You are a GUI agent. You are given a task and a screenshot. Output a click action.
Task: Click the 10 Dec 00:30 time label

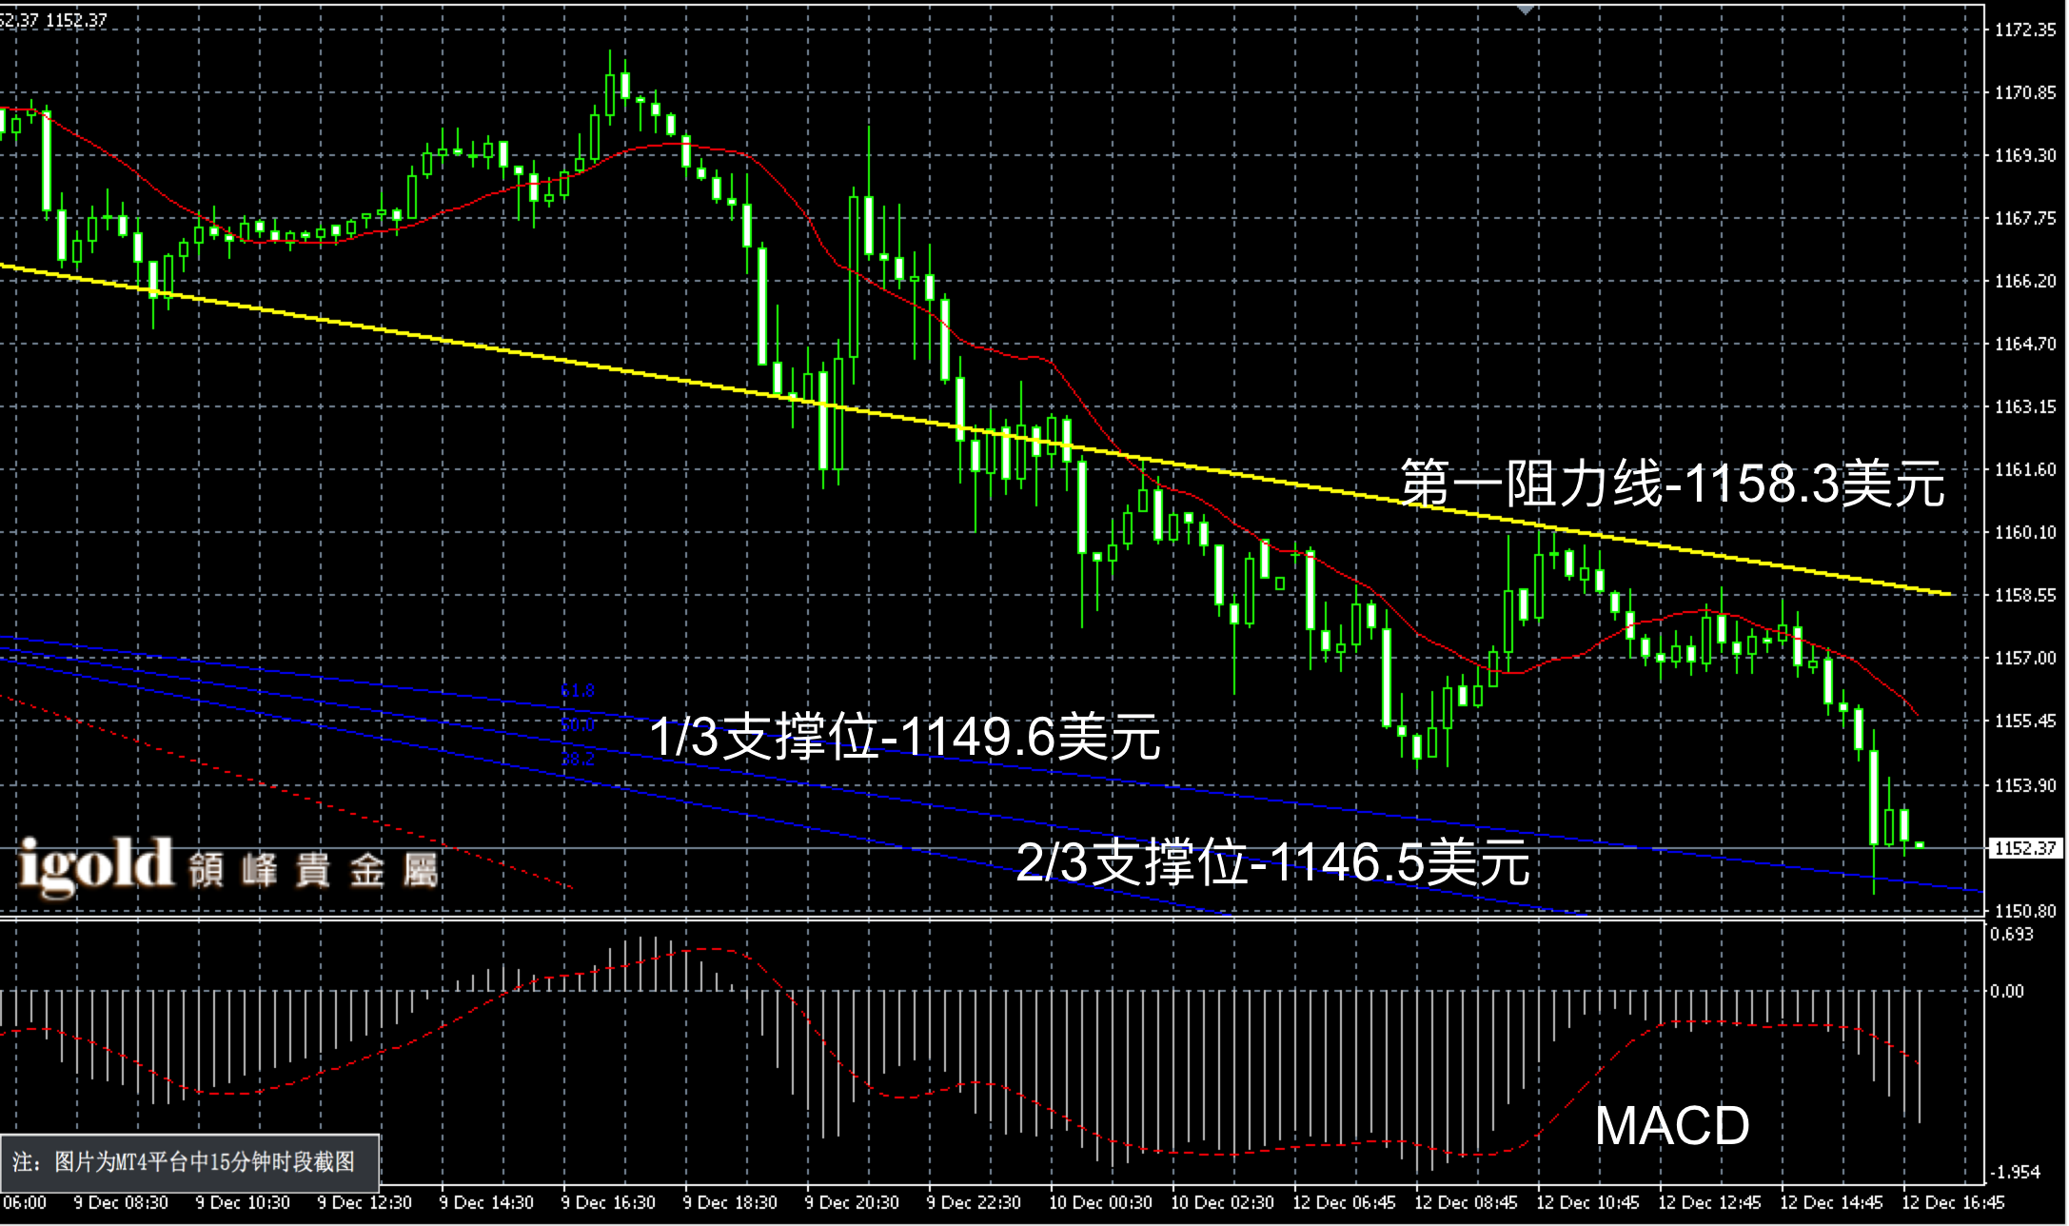tap(1099, 1203)
